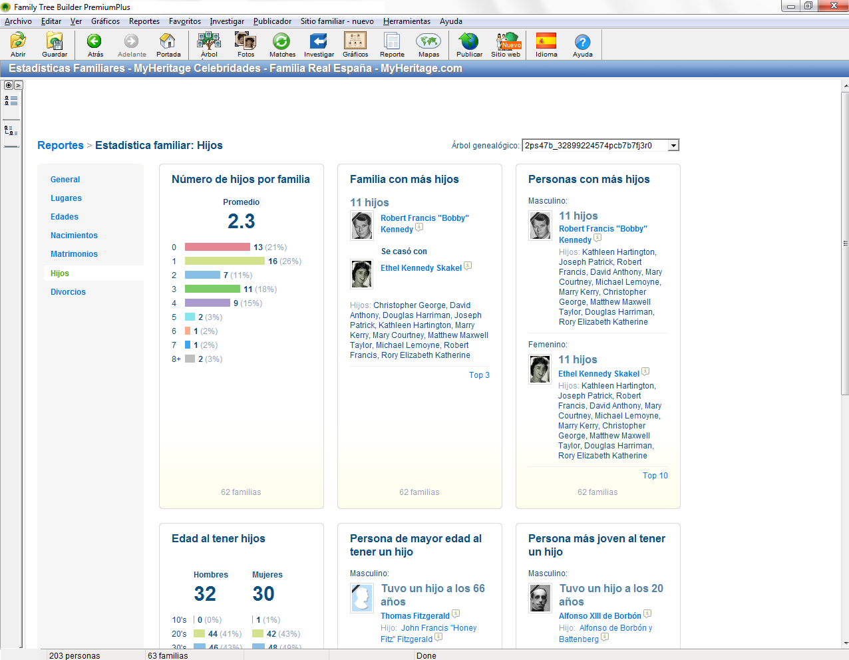Click John Francis "Honey Fitz" Fitzgerald link
The width and height of the screenshot is (849, 660).
[428, 633]
